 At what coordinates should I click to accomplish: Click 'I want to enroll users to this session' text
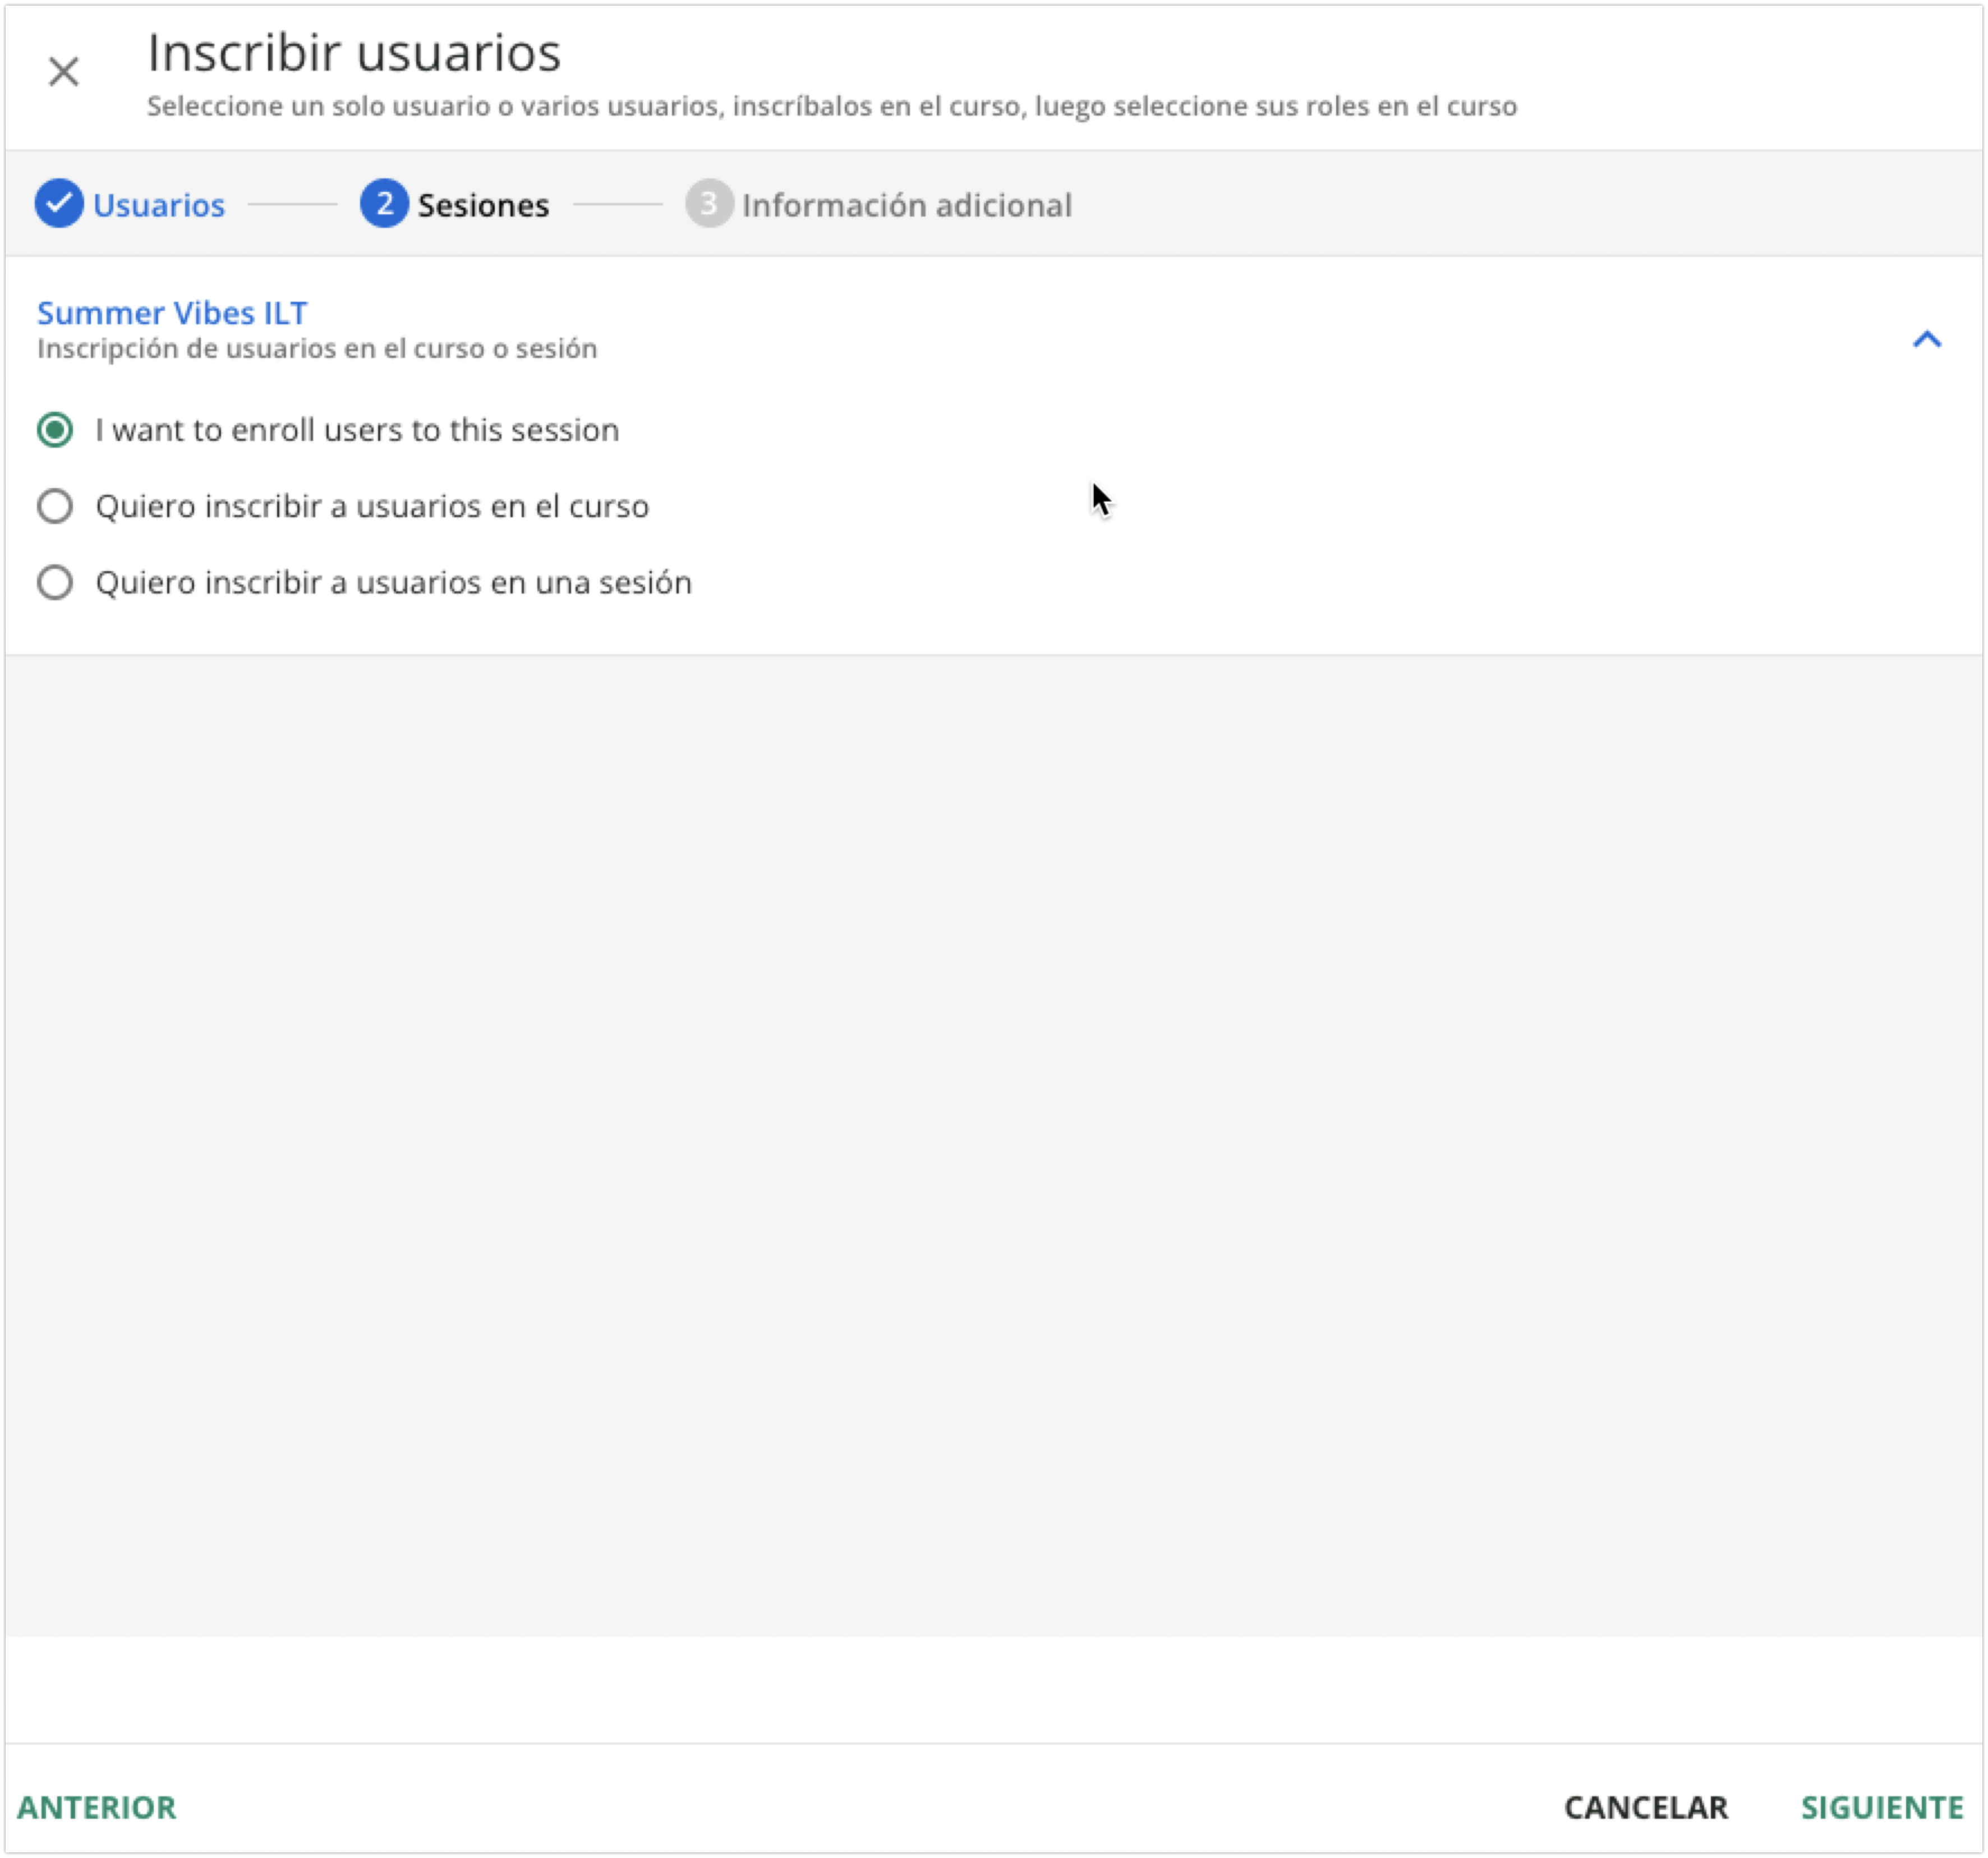click(357, 430)
